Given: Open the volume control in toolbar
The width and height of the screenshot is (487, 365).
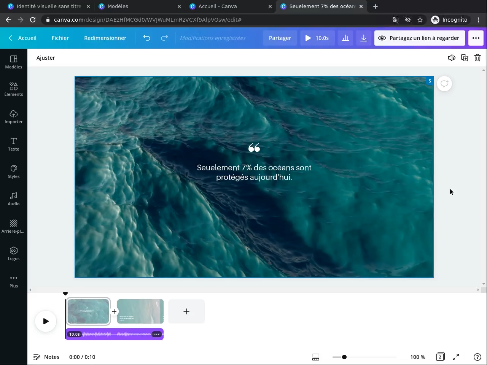Looking at the screenshot, I should tap(452, 58).
